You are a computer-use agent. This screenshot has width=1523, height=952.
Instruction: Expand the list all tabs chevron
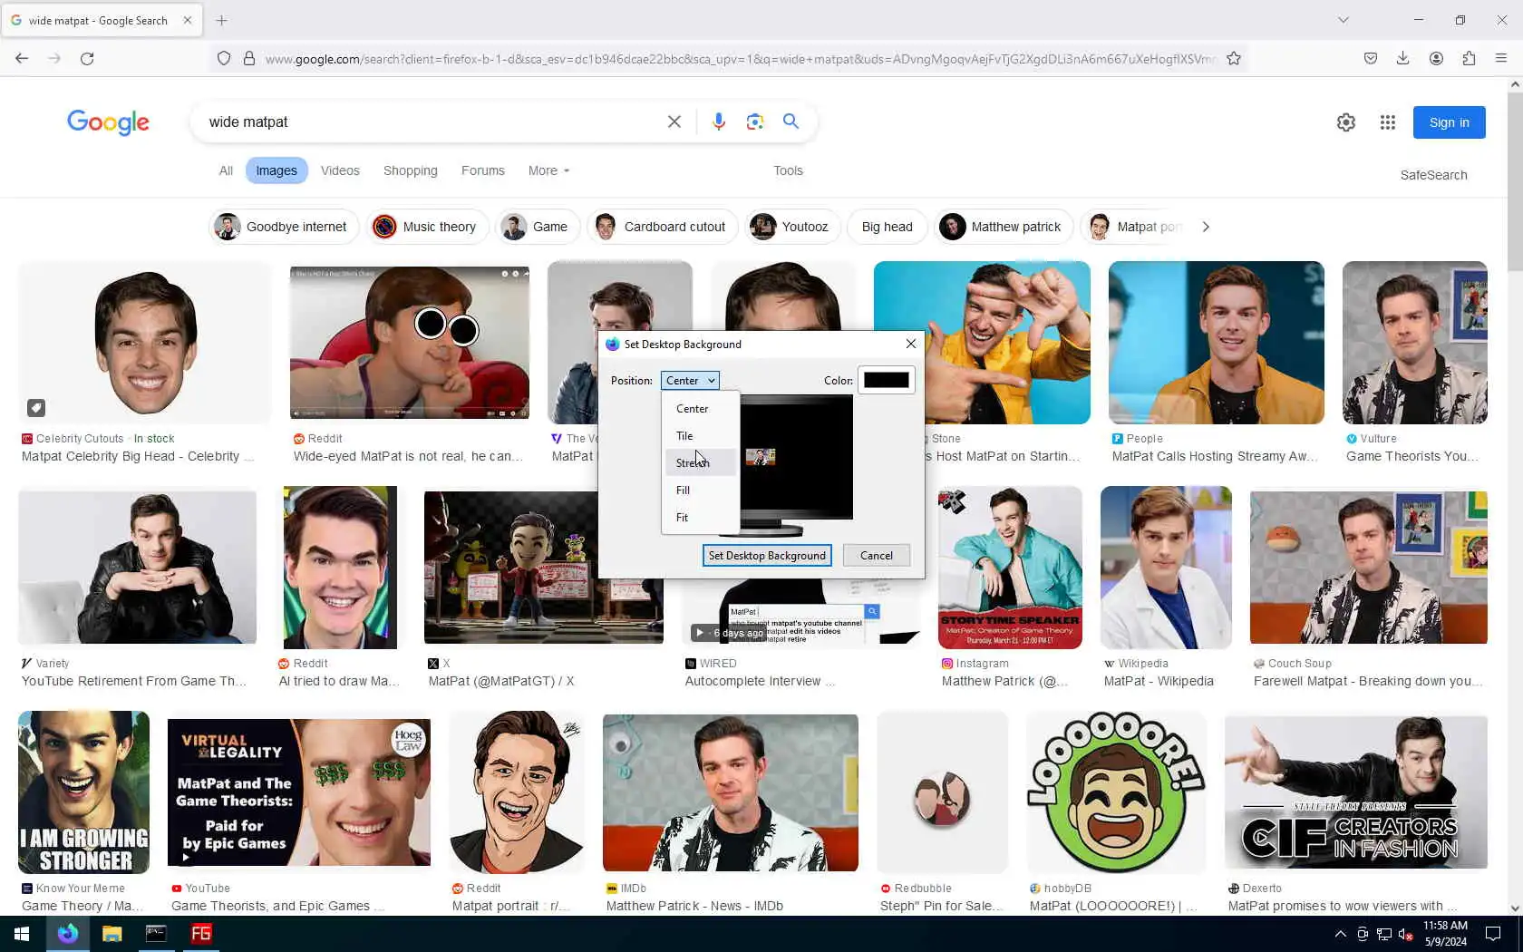point(1344,20)
